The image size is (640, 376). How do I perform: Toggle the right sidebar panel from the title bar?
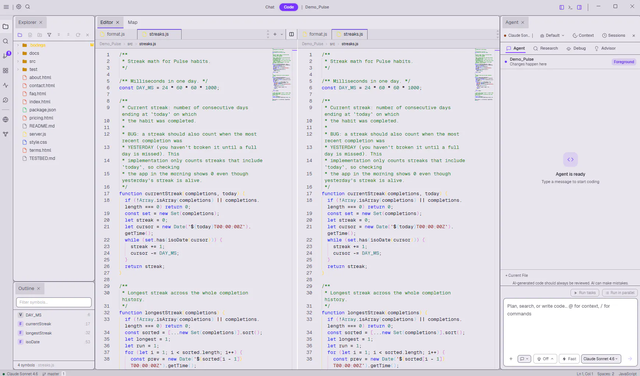[x=579, y=7]
